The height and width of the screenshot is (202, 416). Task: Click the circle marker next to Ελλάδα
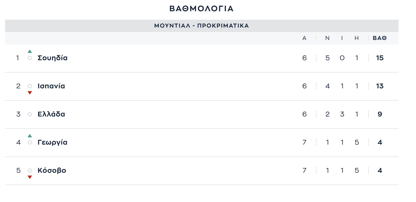[x=30, y=114]
